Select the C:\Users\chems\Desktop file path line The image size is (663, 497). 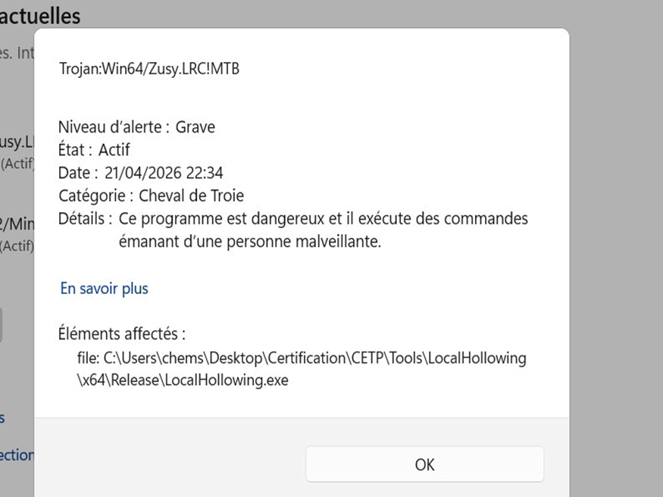(x=302, y=358)
